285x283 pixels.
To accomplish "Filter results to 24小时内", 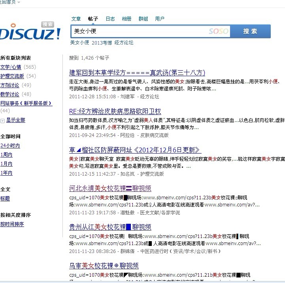I will [x=10, y=146].
